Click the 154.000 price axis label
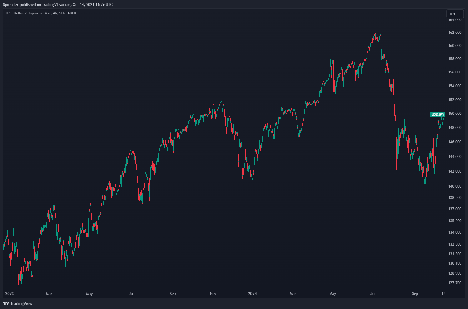Image resolution: width=468 pixels, height=309 pixels. pos(455,86)
